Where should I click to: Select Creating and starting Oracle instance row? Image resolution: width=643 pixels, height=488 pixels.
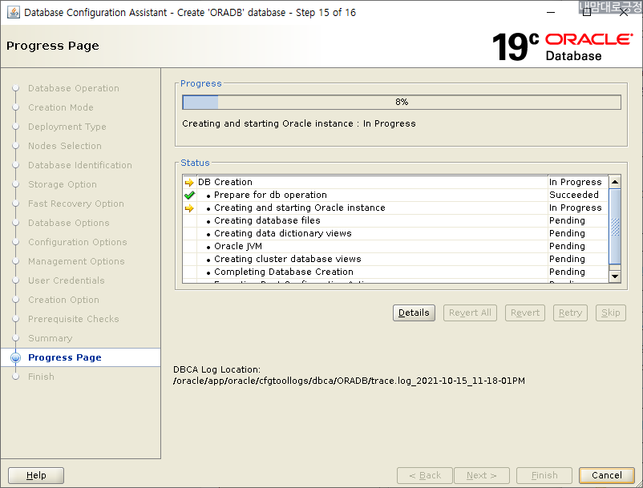click(x=396, y=208)
